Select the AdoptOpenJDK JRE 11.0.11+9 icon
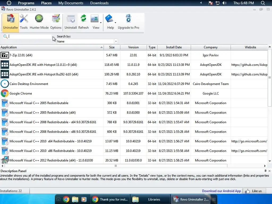The width and height of the screenshot is (272, 204). click(x=5, y=65)
